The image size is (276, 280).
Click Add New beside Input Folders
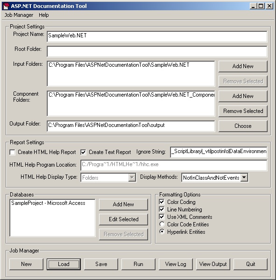pos(243,66)
